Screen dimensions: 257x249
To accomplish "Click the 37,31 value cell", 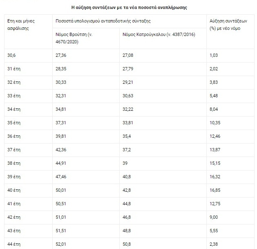I will pyautogui.click(x=62, y=123).
